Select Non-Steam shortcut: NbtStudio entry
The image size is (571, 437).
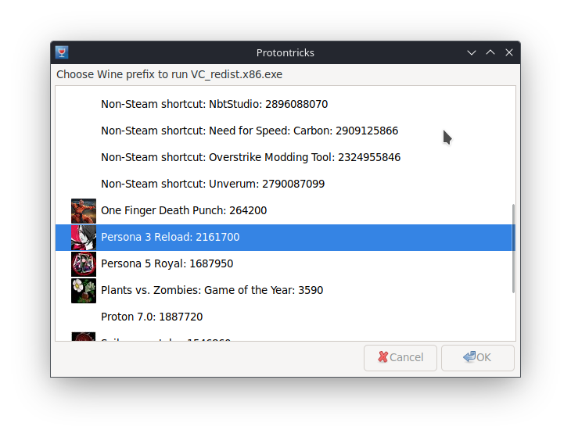point(285,104)
